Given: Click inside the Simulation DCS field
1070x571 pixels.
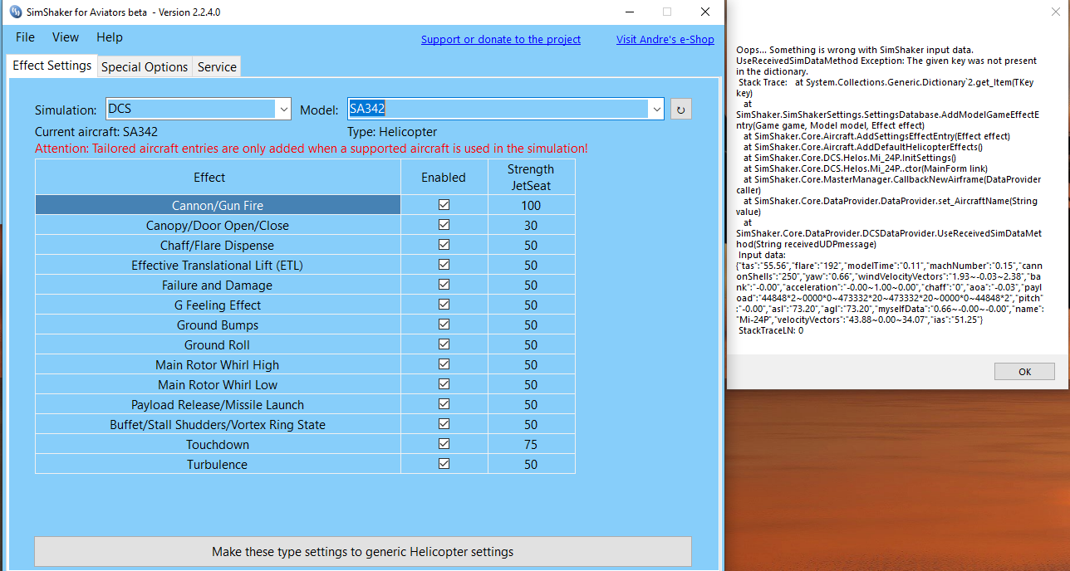Looking at the screenshot, I should [x=191, y=109].
